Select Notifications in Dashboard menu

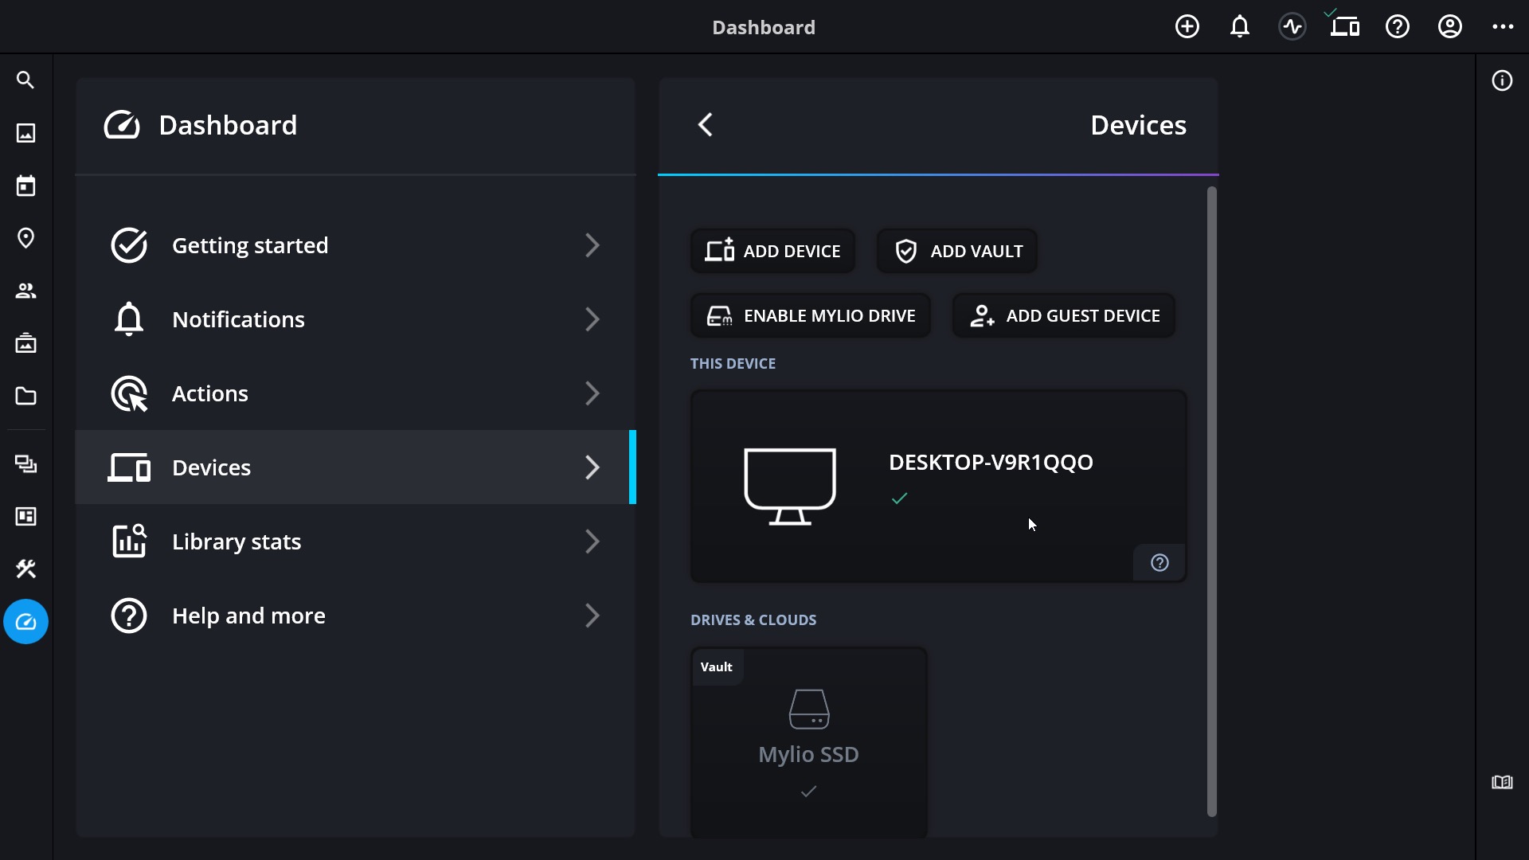coord(355,319)
